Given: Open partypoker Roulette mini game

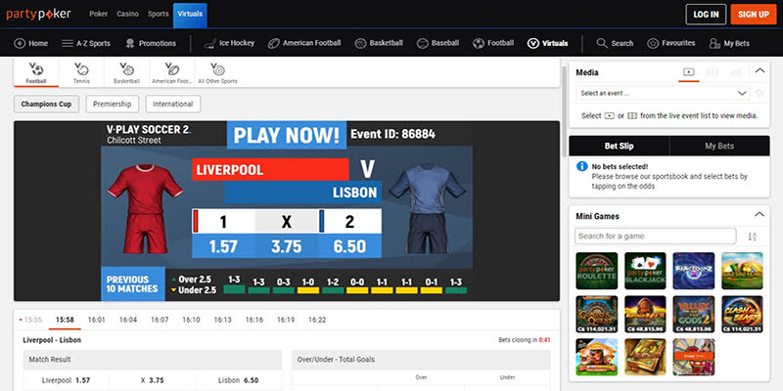Looking at the screenshot, I should coord(597,271).
